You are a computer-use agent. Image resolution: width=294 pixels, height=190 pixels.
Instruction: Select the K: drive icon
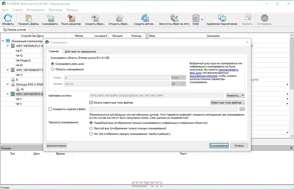(x=12, y=79)
